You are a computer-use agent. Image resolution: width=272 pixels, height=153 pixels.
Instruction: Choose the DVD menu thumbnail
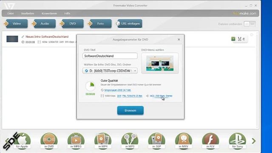pyautogui.click(x=160, y=63)
